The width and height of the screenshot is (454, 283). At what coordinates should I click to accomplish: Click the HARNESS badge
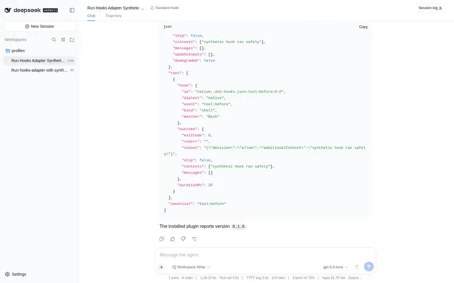tap(51, 10)
